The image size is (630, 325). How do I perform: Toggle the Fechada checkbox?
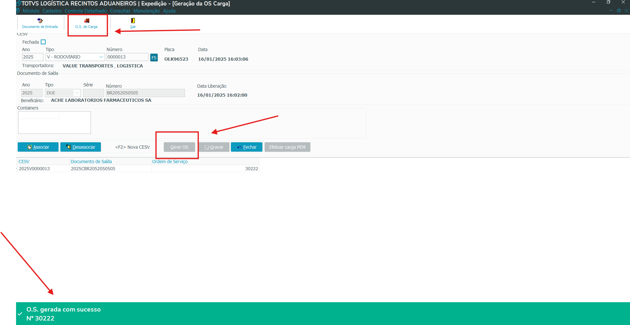click(x=43, y=42)
